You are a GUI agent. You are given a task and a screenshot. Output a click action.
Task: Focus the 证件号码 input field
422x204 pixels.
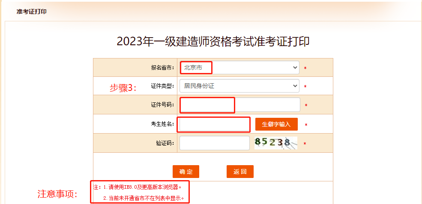tap(240, 105)
